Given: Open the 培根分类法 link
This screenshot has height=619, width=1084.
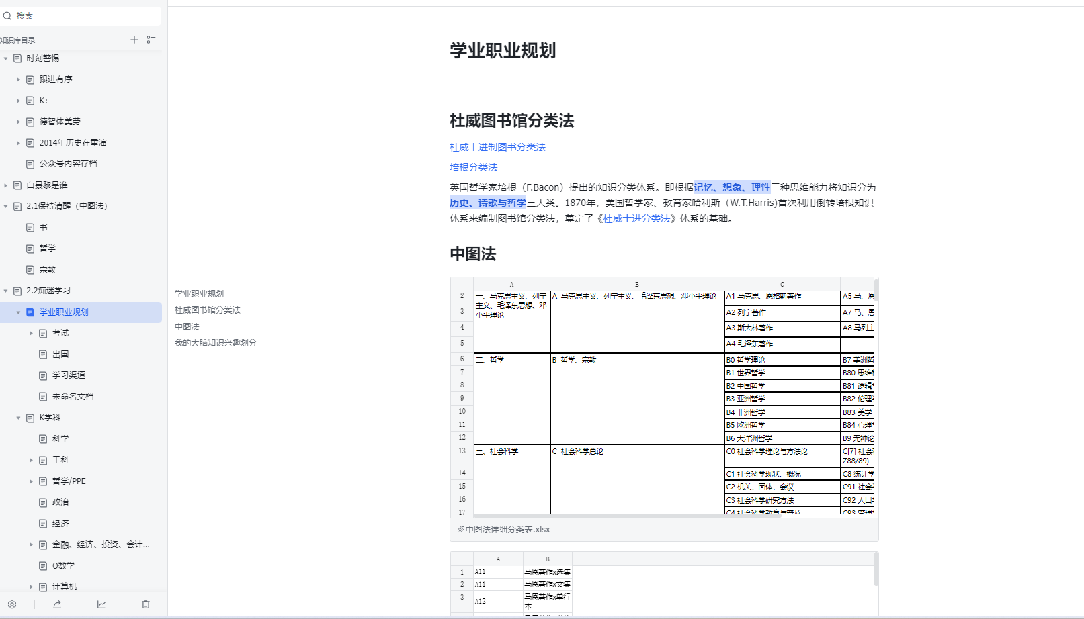Looking at the screenshot, I should pyautogui.click(x=473, y=167).
